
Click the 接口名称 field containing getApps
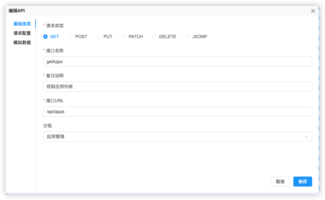pos(177,62)
